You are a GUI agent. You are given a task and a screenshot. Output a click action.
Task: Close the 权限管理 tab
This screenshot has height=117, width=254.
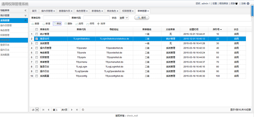133,11
